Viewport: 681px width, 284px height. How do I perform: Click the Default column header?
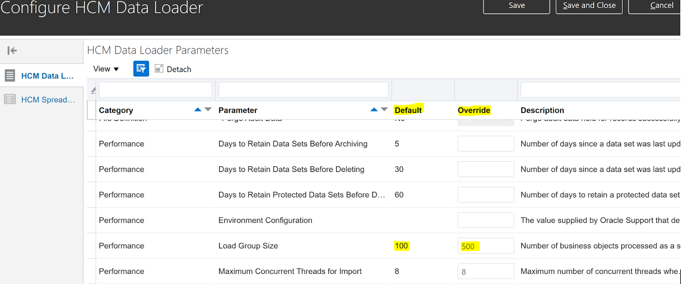(x=408, y=110)
